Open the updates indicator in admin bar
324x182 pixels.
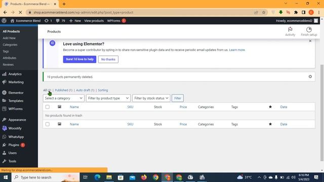tap(48, 21)
